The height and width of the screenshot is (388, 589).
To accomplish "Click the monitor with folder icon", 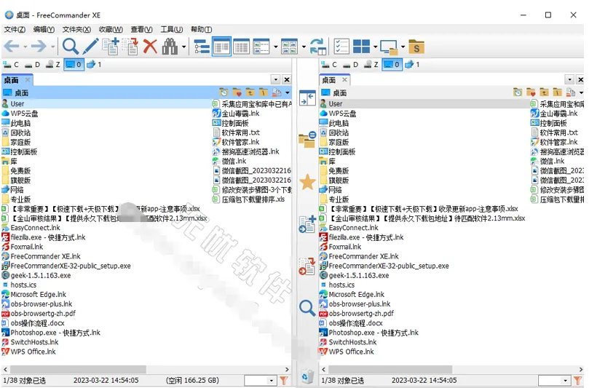I will click(389, 47).
